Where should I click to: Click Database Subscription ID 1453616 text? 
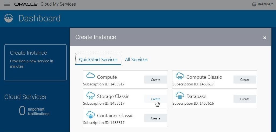193,103
